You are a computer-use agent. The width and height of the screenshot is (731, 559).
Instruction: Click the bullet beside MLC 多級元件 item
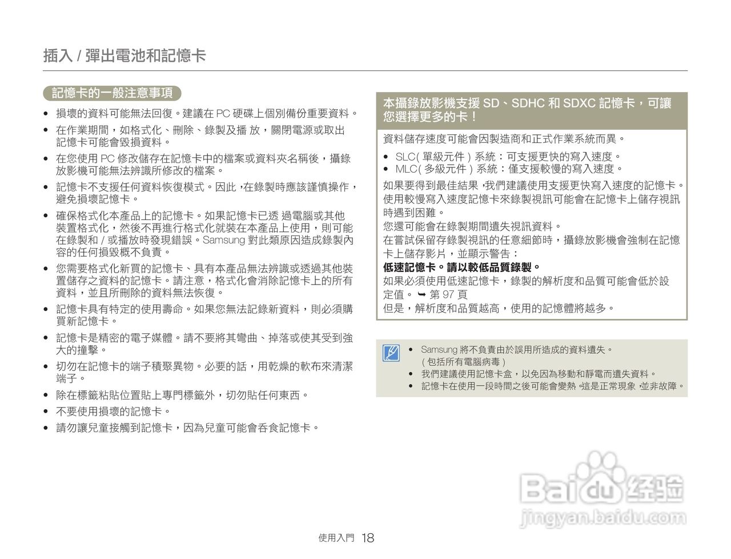click(386, 168)
